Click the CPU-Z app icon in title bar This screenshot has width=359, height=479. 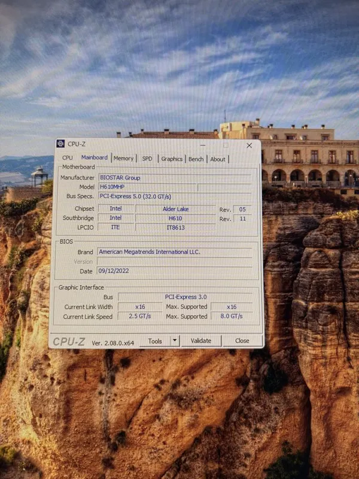[x=60, y=144]
